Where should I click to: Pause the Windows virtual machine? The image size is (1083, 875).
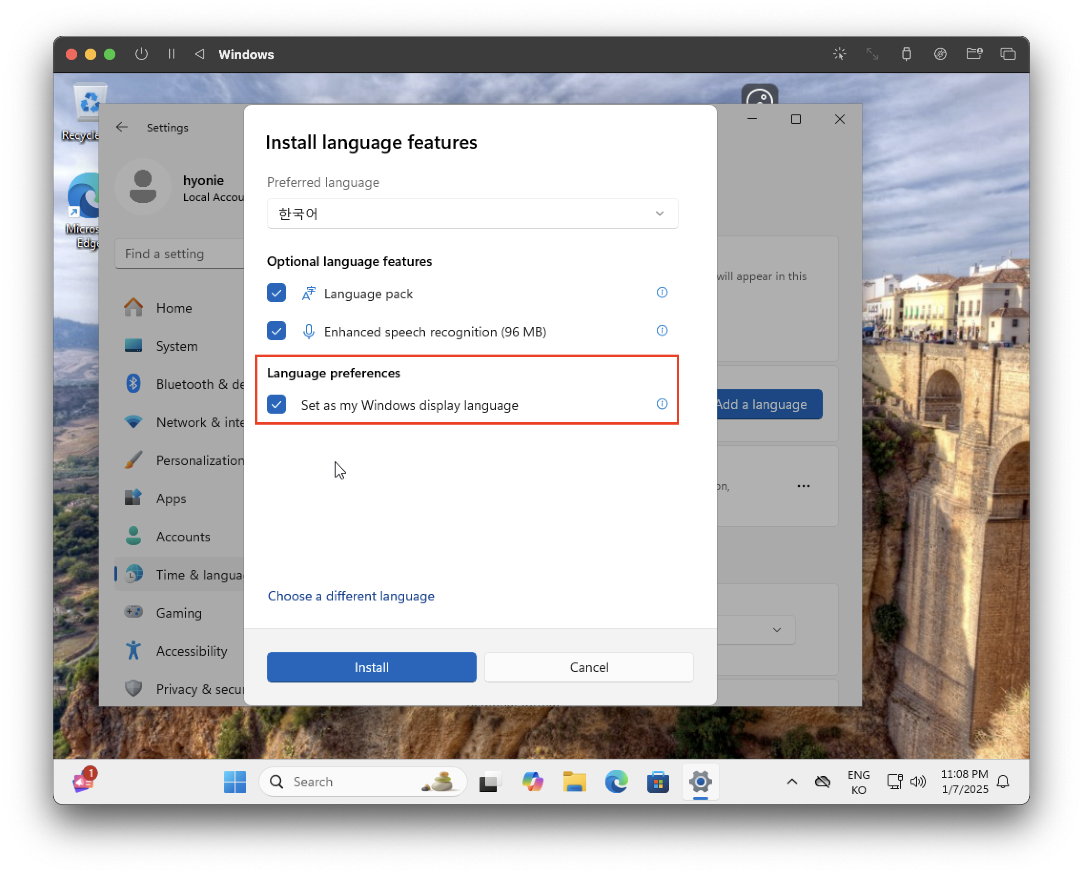172,54
